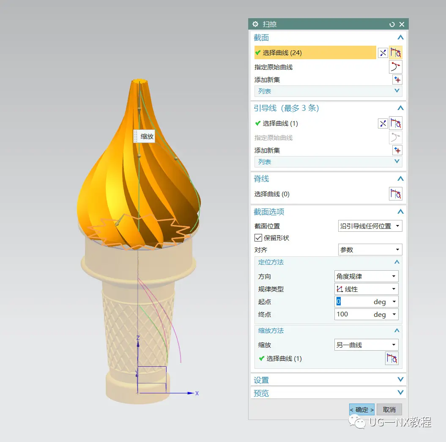Expand the 预览 section
The image size is (446, 442).
(328, 393)
